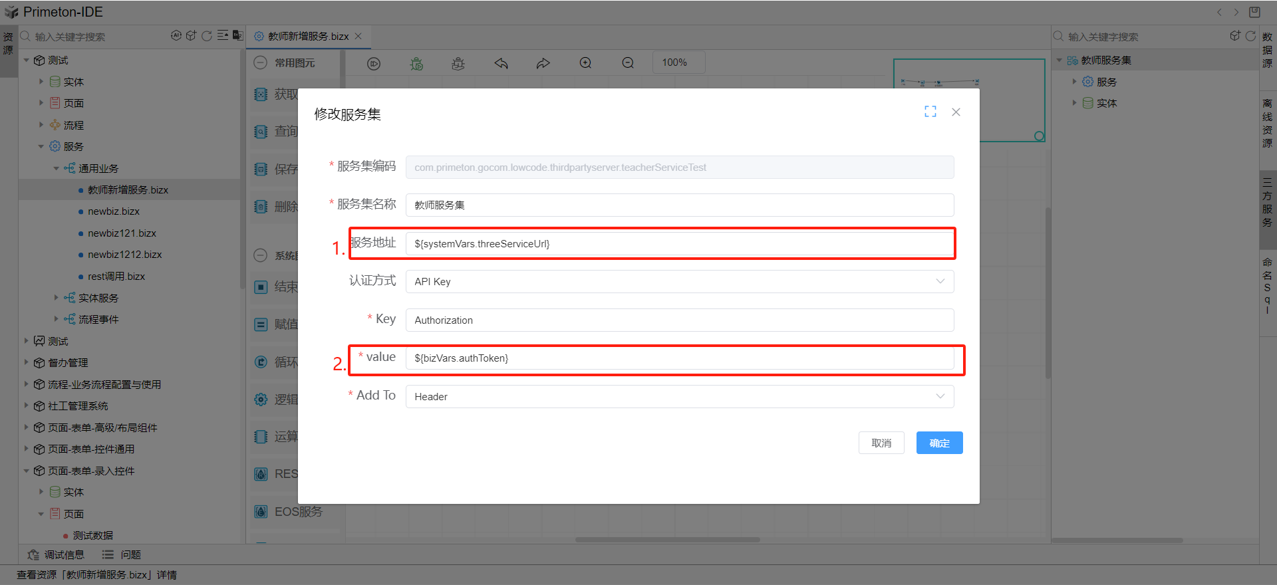Open the 认证方式 dropdown showing API Key

pyautogui.click(x=679, y=282)
